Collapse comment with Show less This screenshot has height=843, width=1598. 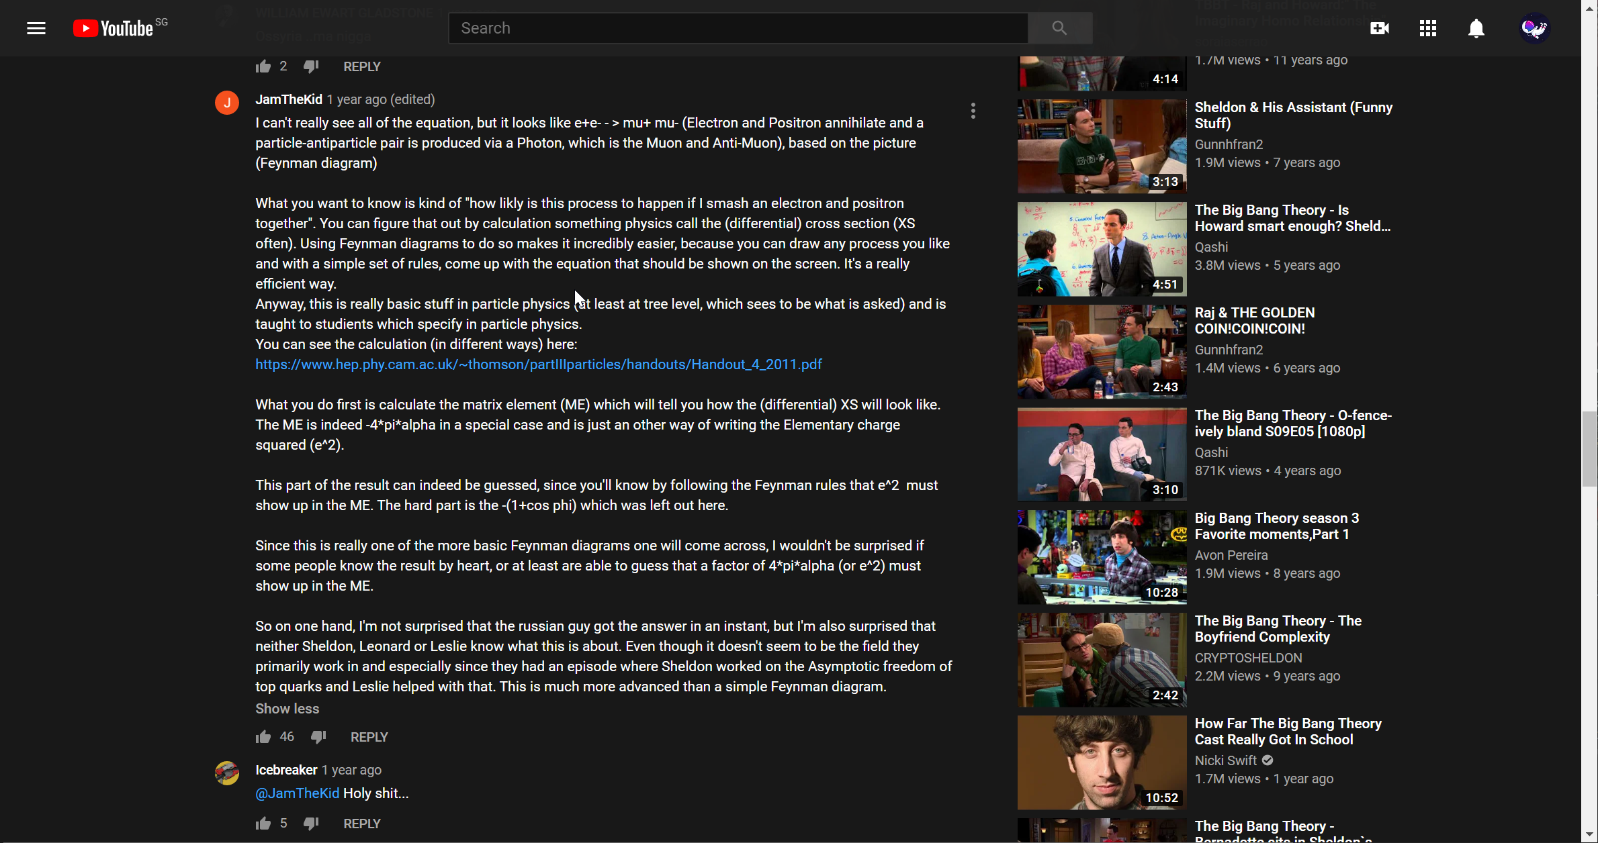coord(287,709)
